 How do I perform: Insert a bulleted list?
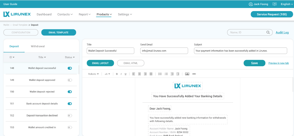pyautogui.click(x=160, y=74)
